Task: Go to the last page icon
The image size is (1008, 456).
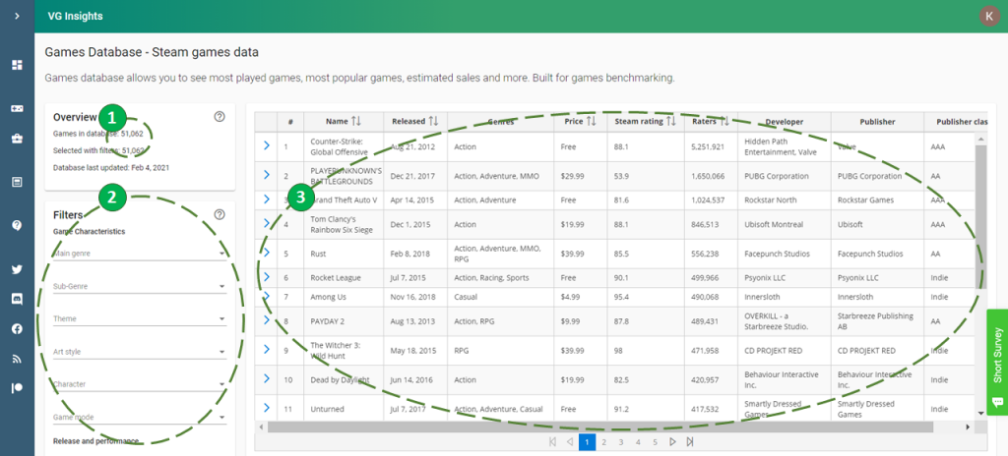Action: pyautogui.click(x=690, y=442)
